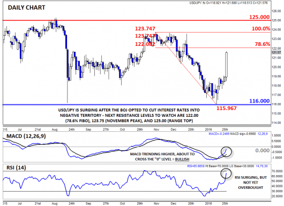Image resolution: width=284 pixels, height=206 pixels.
Task: Select the RSI value readout line
Action: (227, 166)
